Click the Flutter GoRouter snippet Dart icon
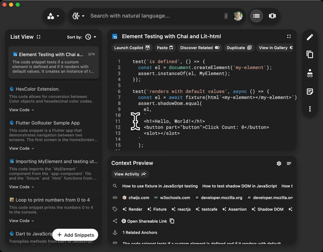Viewport: 323px width, 252px height. click(12, 123)
